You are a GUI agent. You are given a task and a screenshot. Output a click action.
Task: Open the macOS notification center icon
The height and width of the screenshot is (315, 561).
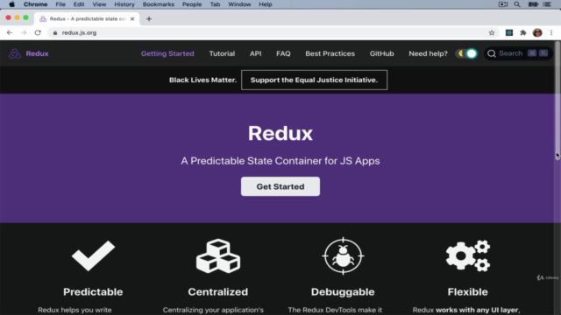point(547,4)
